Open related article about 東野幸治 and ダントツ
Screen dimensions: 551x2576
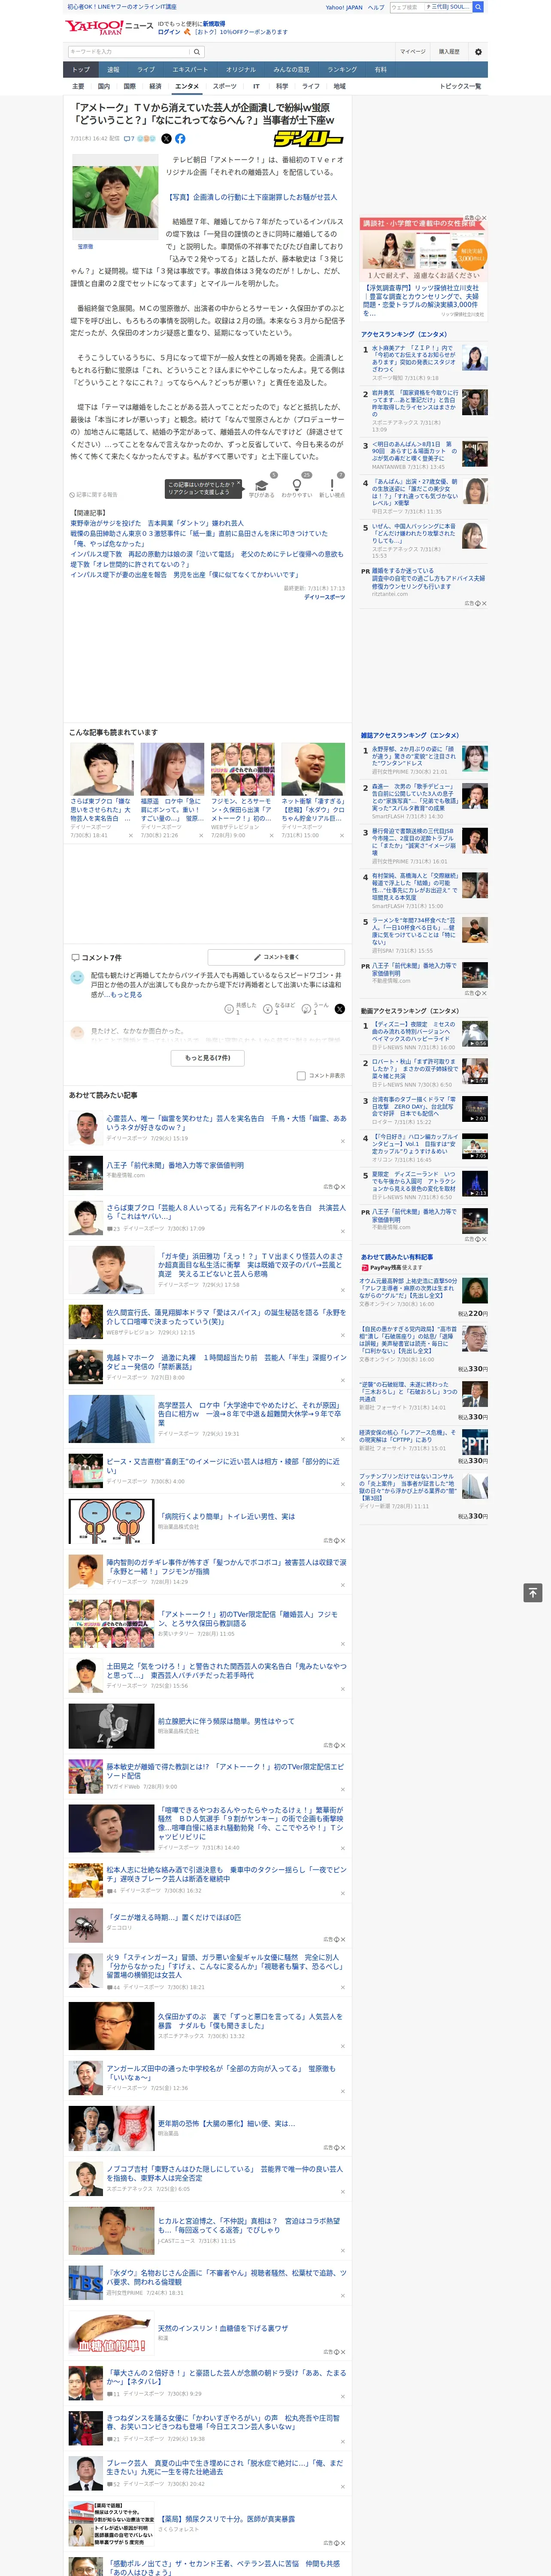pyautogui.click(x=156, y=523)
